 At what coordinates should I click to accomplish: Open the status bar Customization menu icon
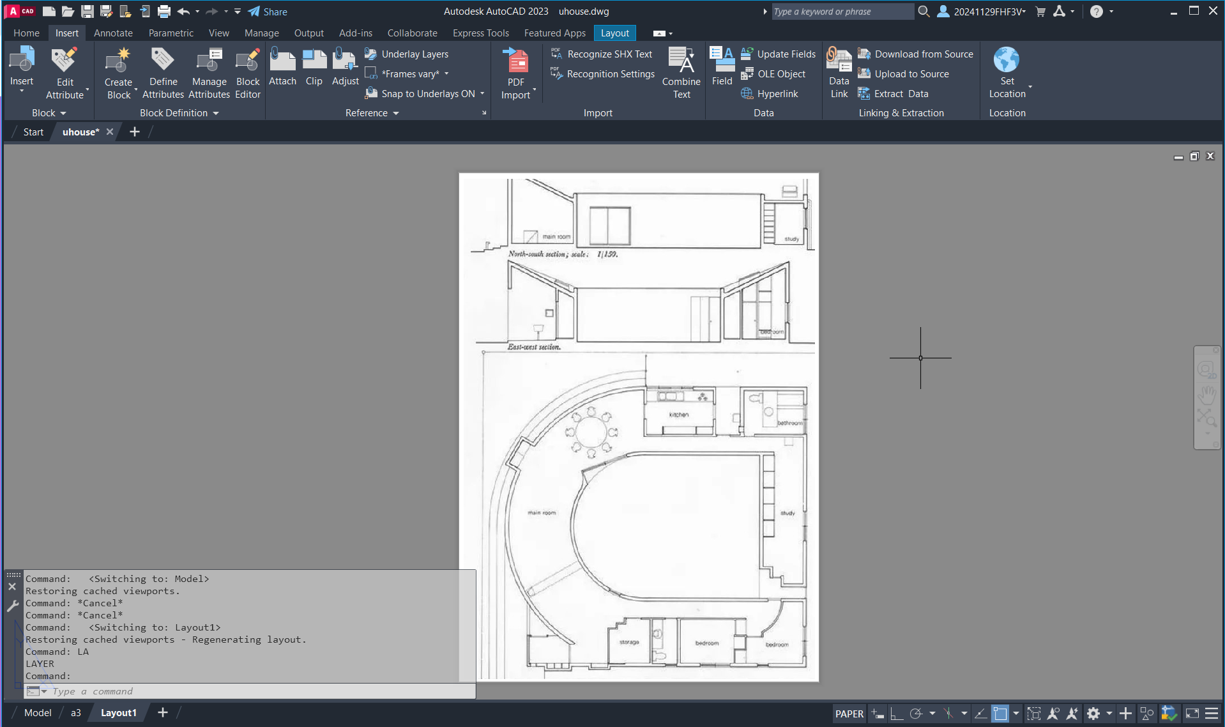(x=1211, y=714)
